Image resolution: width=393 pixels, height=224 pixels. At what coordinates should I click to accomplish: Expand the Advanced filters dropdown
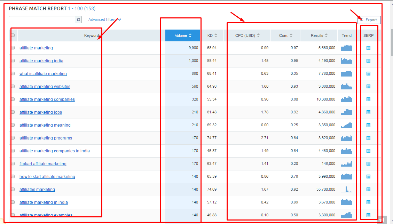pos(104,20)
